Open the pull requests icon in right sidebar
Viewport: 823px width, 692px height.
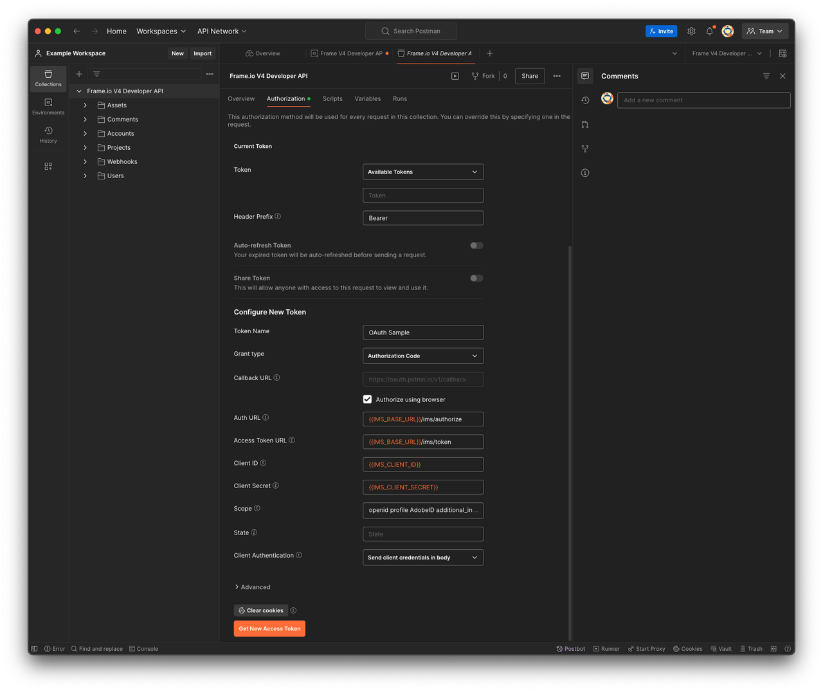[585, 125]
